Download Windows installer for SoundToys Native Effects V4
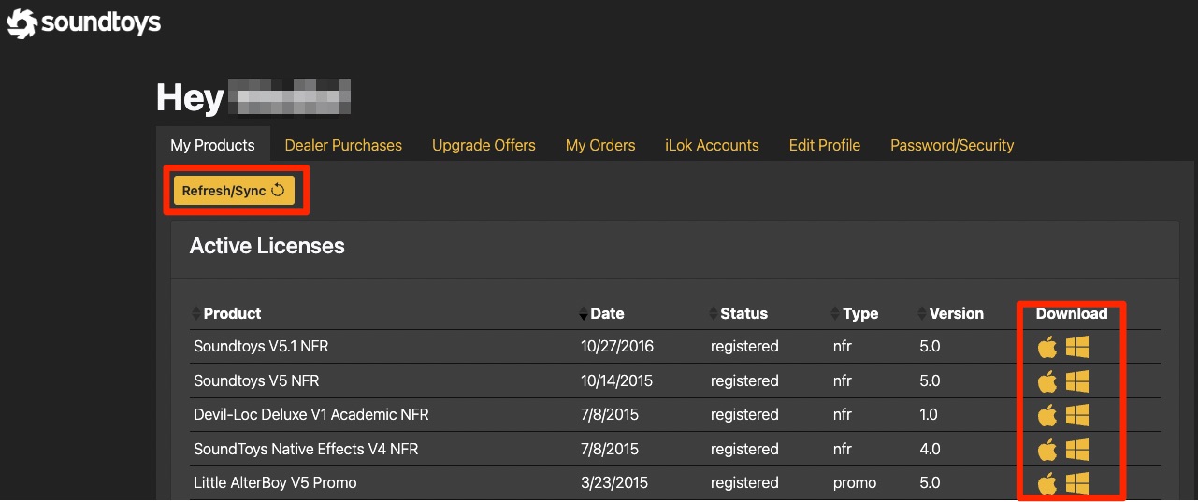 coord(1077,450)
